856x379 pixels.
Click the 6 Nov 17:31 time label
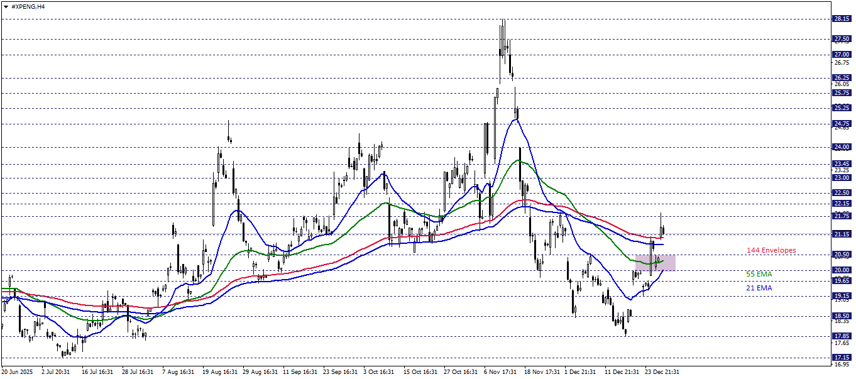(502, 371)
